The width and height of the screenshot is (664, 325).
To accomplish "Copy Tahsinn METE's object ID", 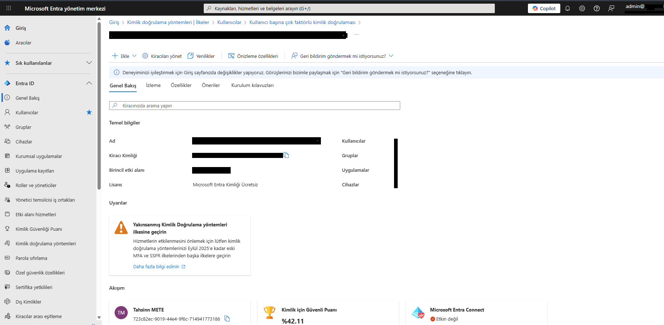I will (227, 318).
